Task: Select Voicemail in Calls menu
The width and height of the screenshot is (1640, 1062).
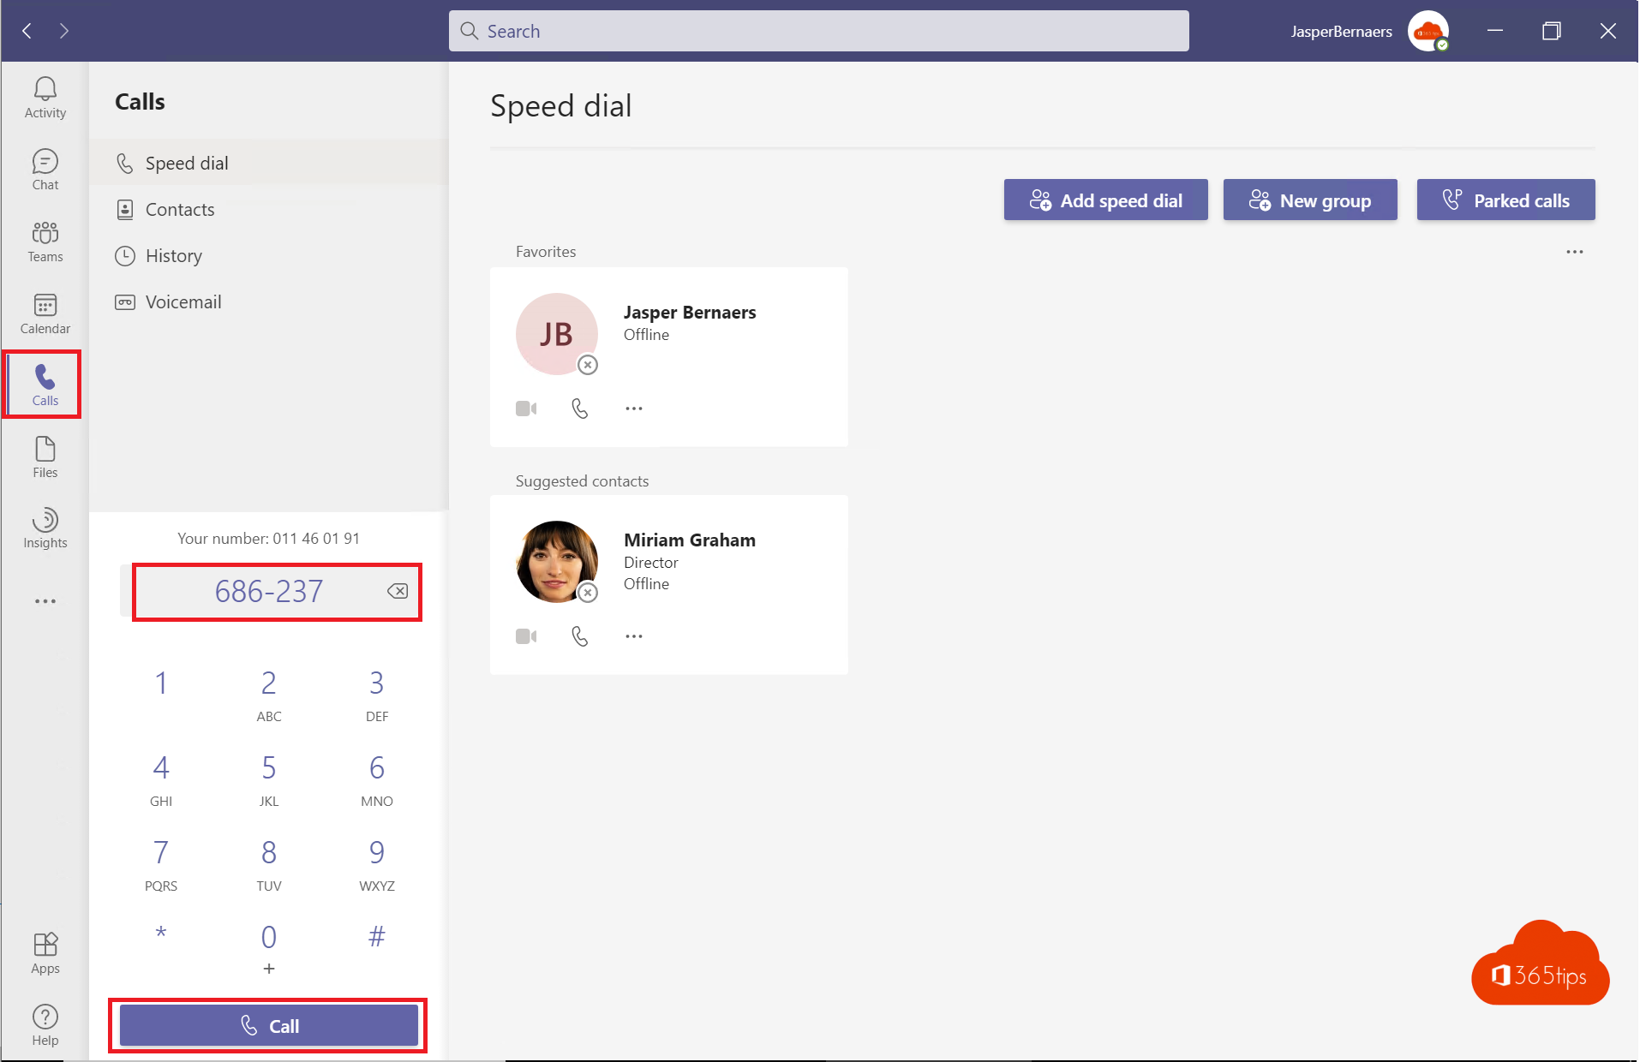Action: 269,301
